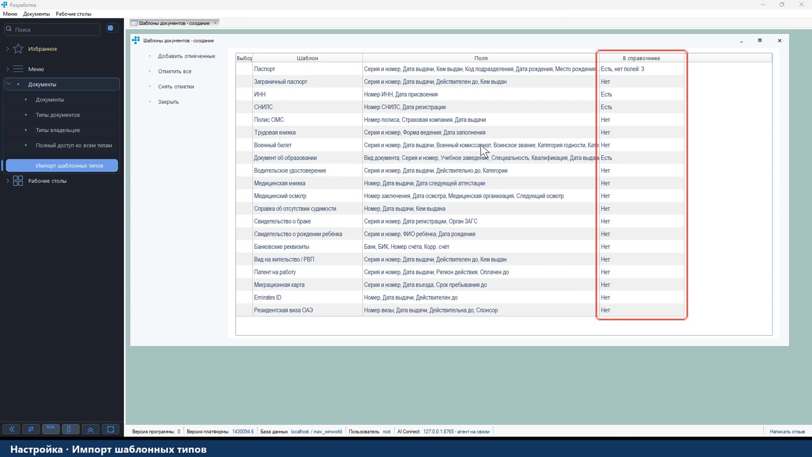Click Добавить отмеченные
812x457 pixels.
pos(186,56)
